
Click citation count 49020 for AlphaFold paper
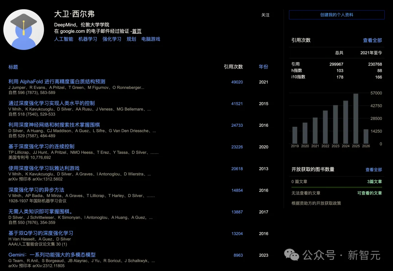click(237, 82)
